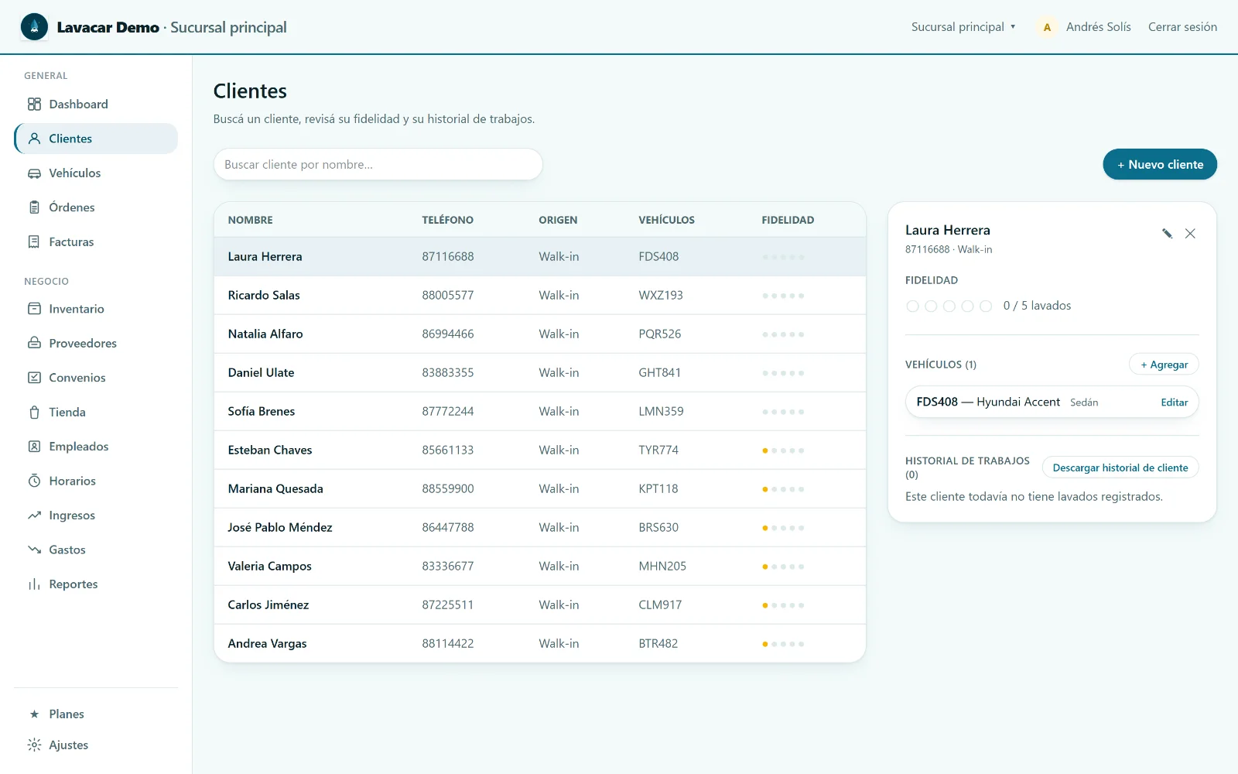
Task: Click Valeria Campos fidelity dots
Action: 783,567
